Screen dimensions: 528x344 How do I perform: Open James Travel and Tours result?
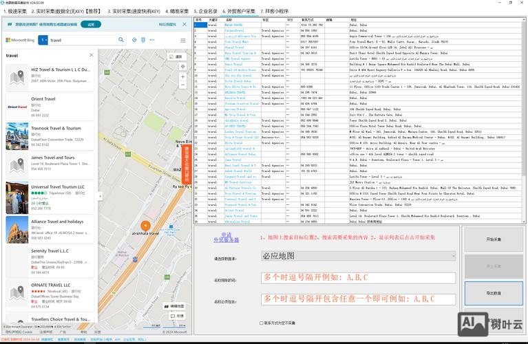50,165
